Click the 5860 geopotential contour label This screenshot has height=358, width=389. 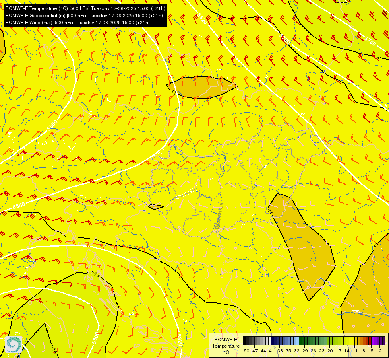pos(52,125)
